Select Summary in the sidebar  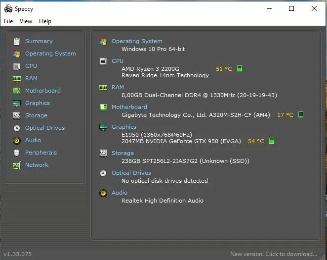39,41
